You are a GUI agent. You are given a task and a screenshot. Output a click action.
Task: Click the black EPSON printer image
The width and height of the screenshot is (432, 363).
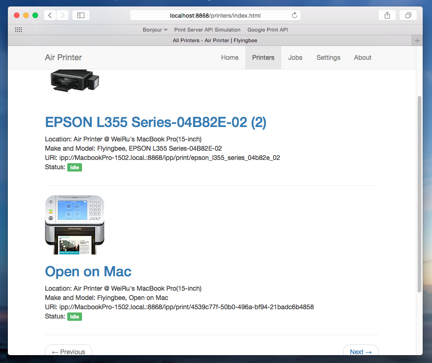(x=75, y=81)
